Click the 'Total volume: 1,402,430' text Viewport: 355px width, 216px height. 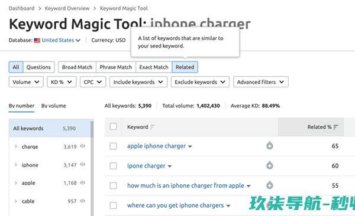pos(191,106)
